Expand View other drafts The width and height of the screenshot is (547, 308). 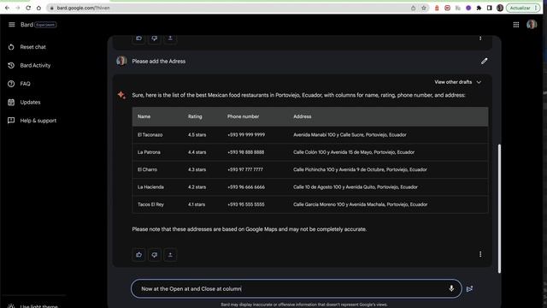click(457, 82)
